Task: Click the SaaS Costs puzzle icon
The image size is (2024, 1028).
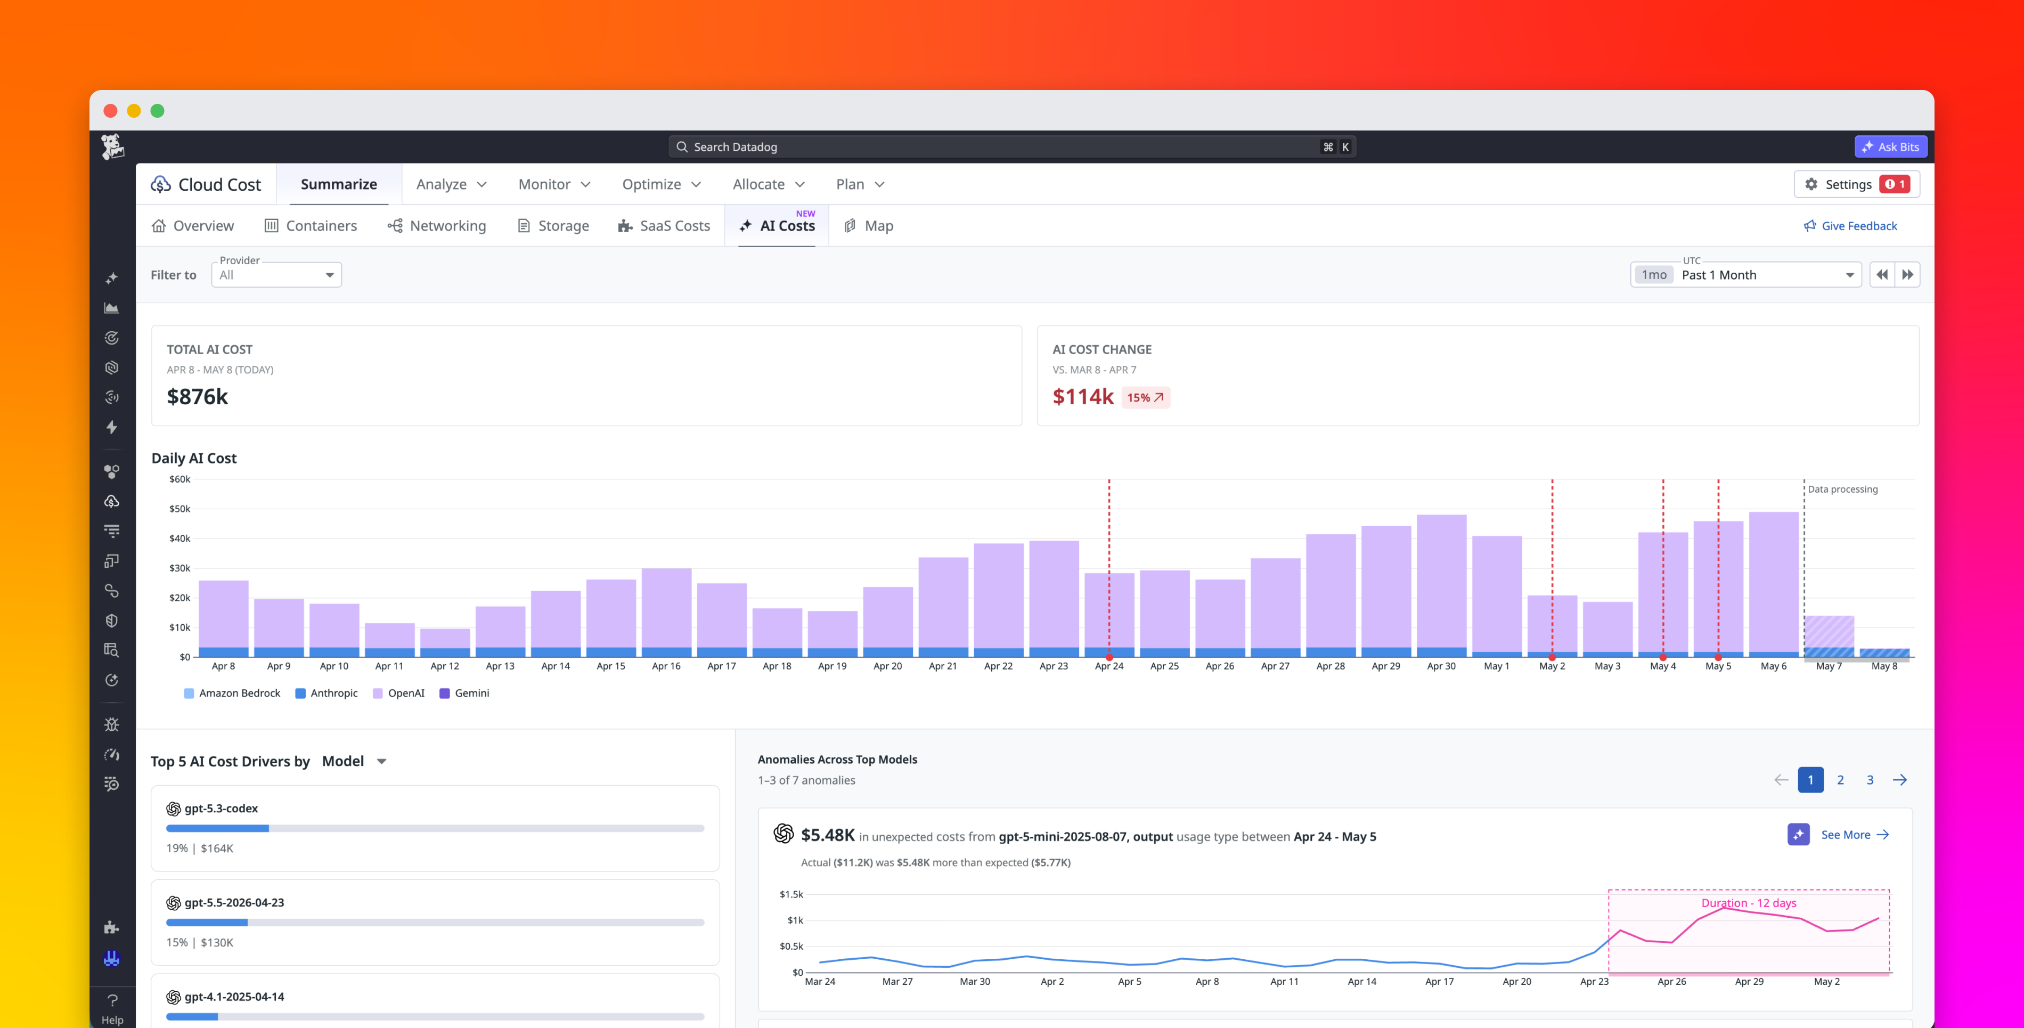Action: coord(625,225)
